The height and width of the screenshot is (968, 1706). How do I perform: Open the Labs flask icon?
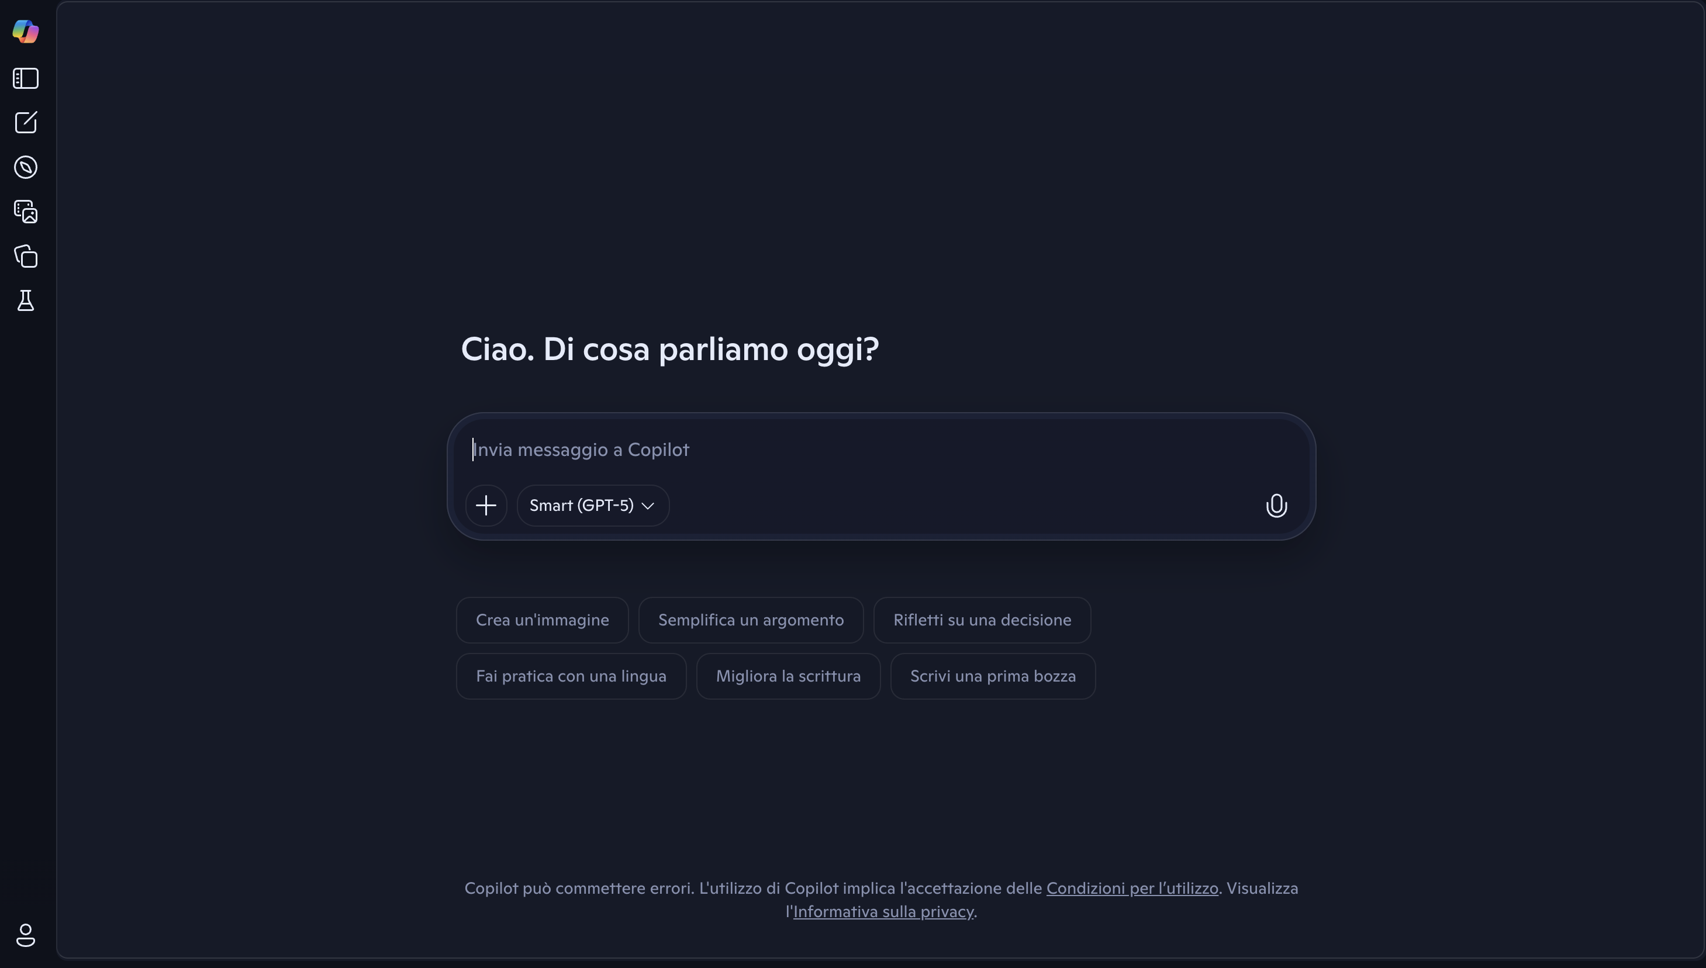pyautogui.click(x=26, y=300)
